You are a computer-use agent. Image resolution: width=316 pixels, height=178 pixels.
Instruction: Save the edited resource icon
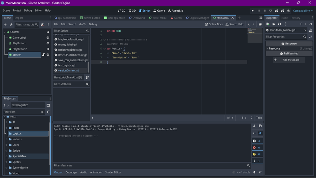(279, 24)
